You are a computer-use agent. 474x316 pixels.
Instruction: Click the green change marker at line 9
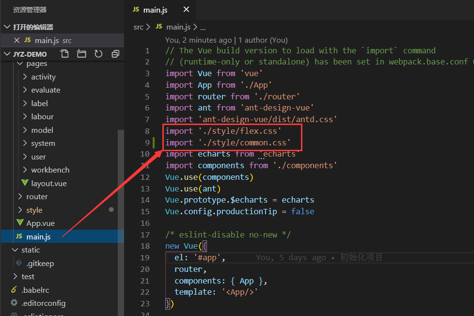[154, 142]
